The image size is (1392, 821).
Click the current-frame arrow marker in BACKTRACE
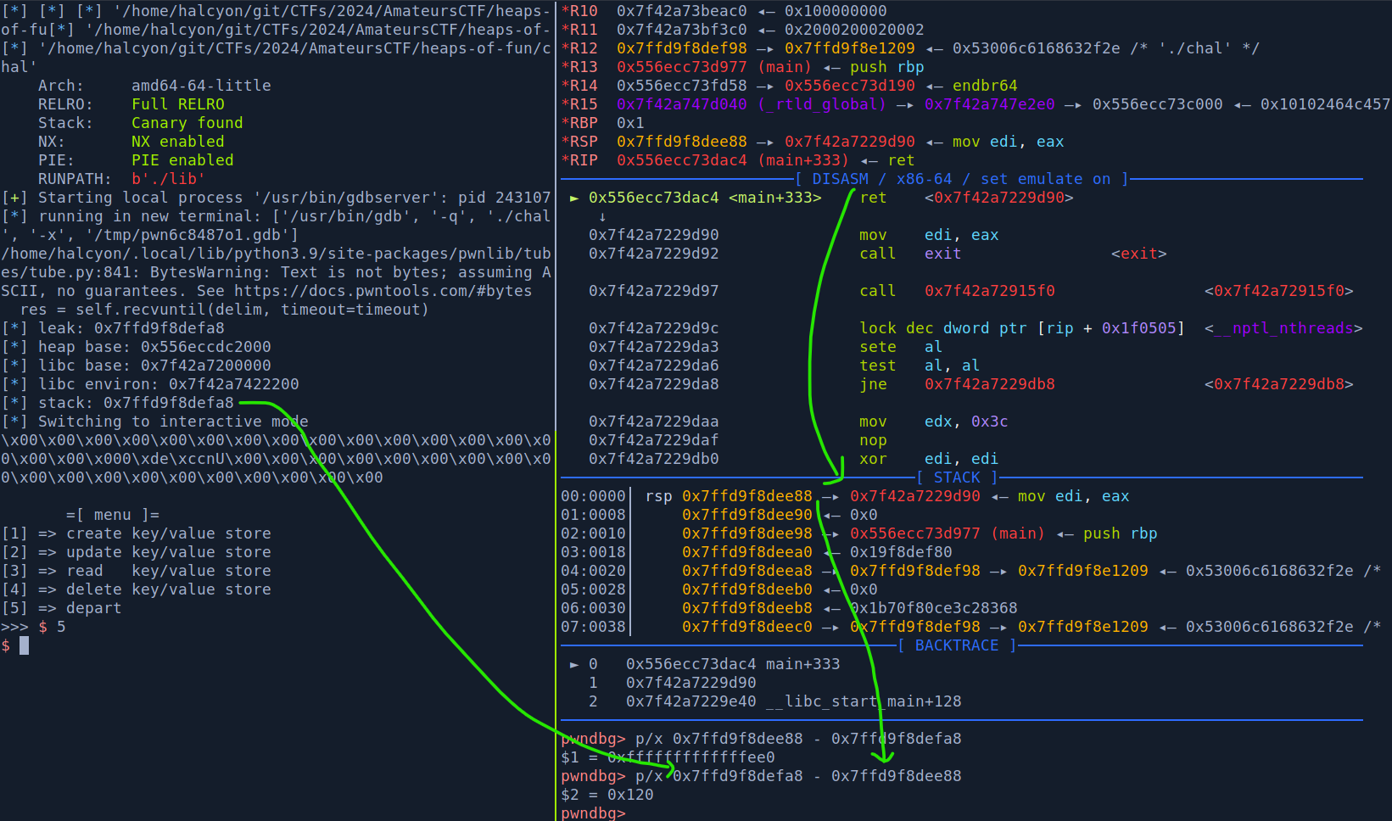tap(574, 664)
